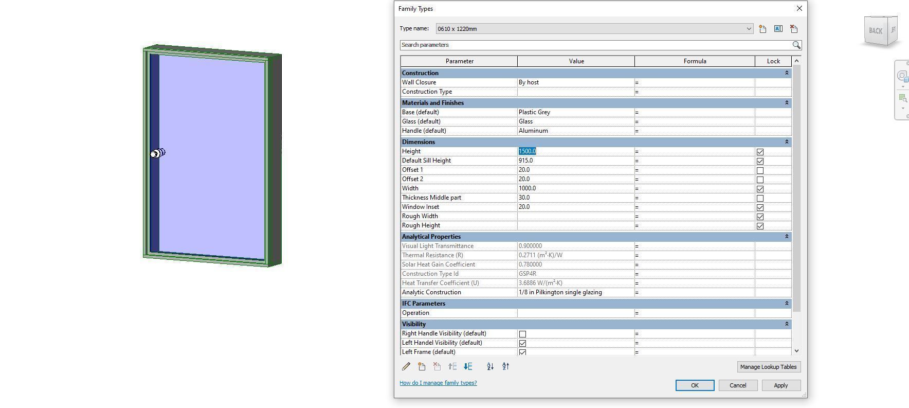Click the Search parameters field
Screen dimensions: 909x408
pos(595,45)
